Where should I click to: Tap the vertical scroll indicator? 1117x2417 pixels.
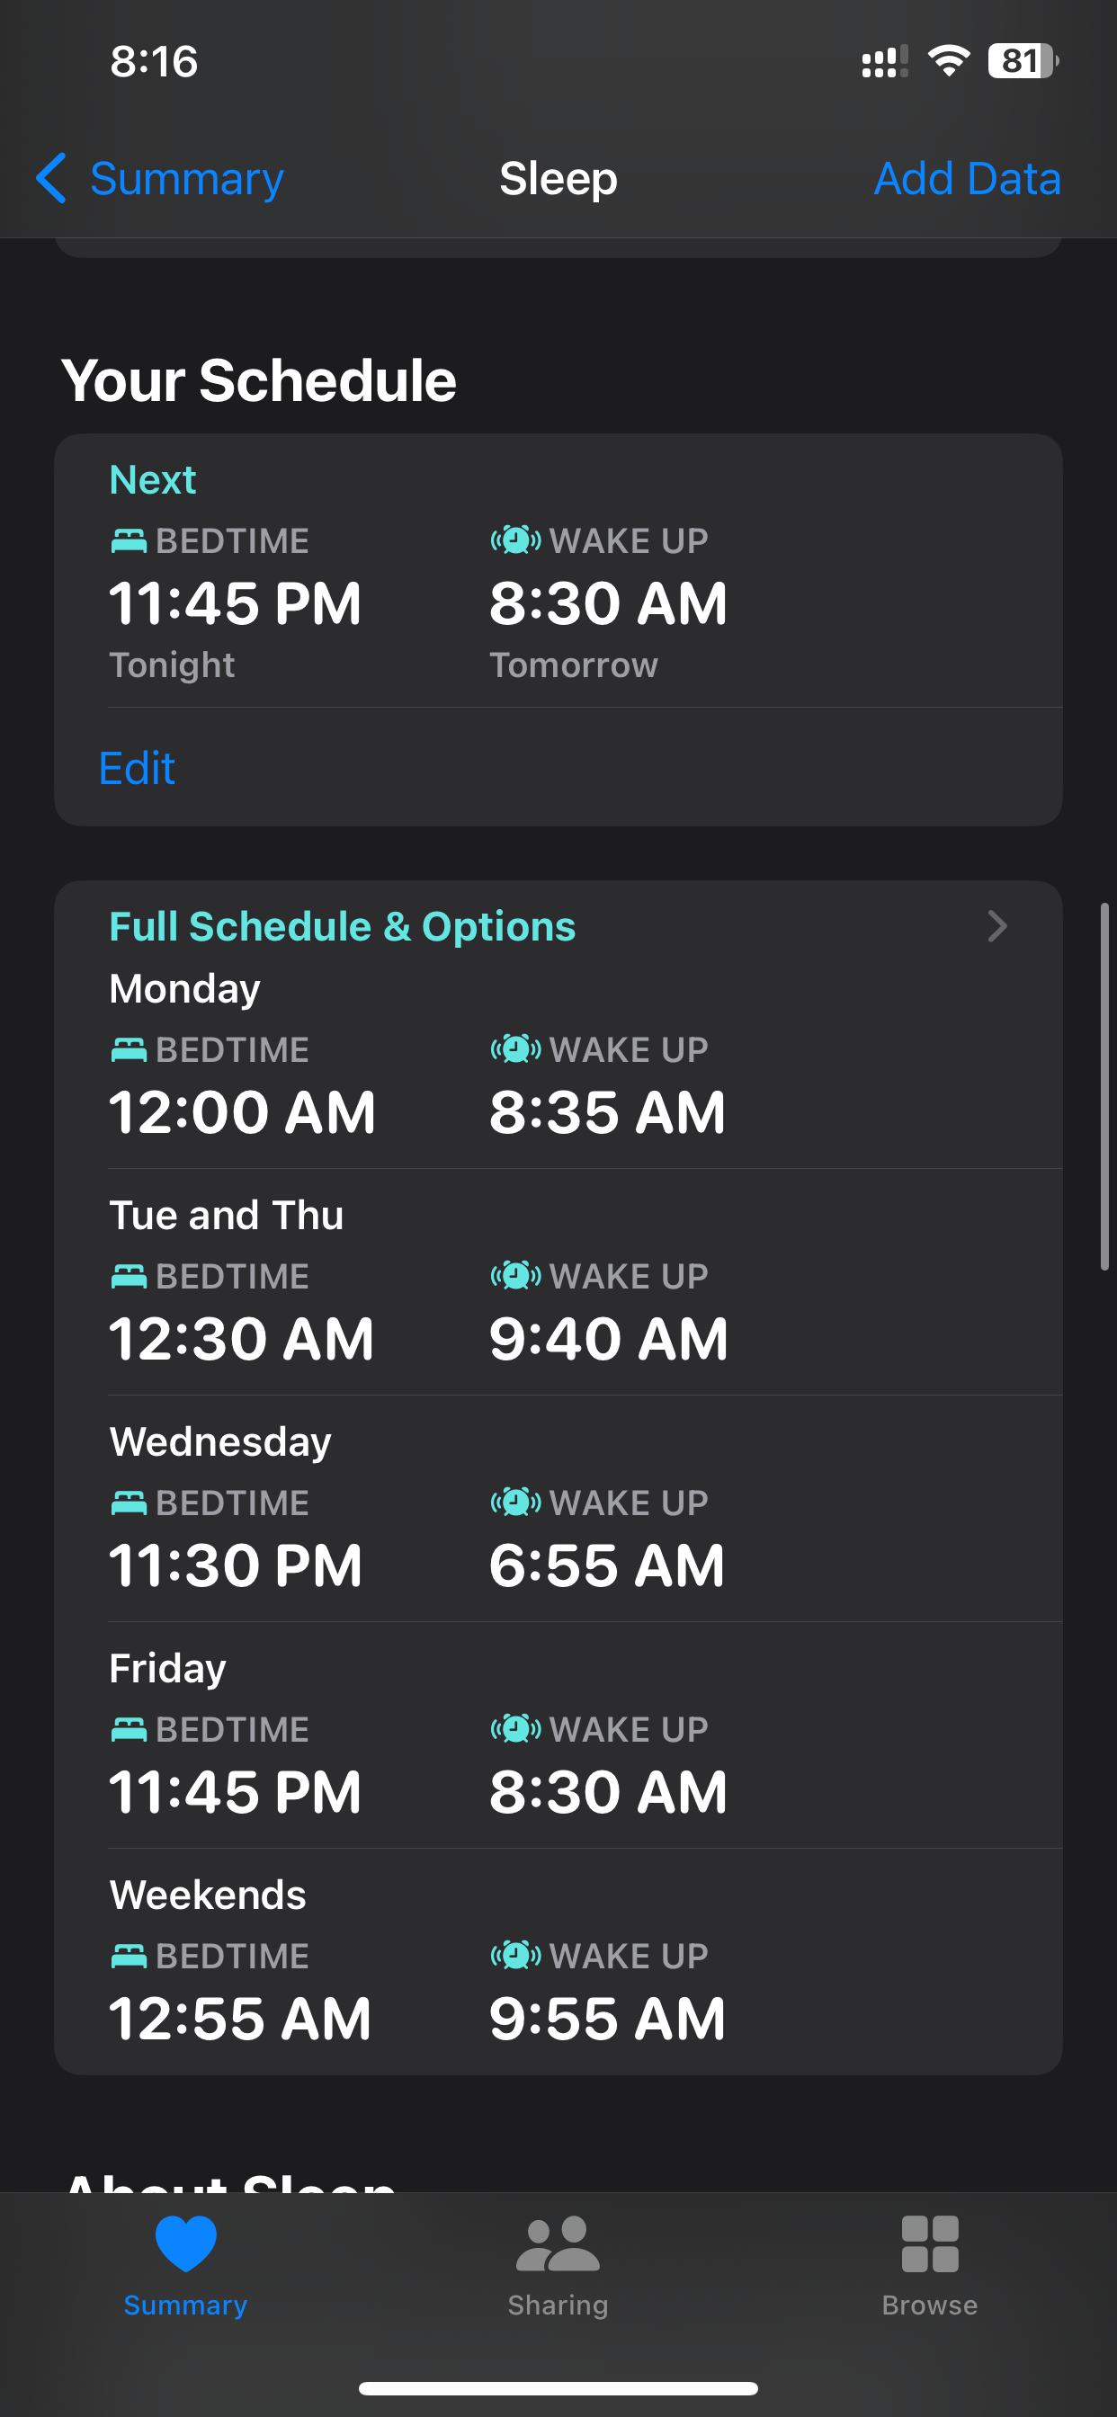[x=1104, y=1086]
